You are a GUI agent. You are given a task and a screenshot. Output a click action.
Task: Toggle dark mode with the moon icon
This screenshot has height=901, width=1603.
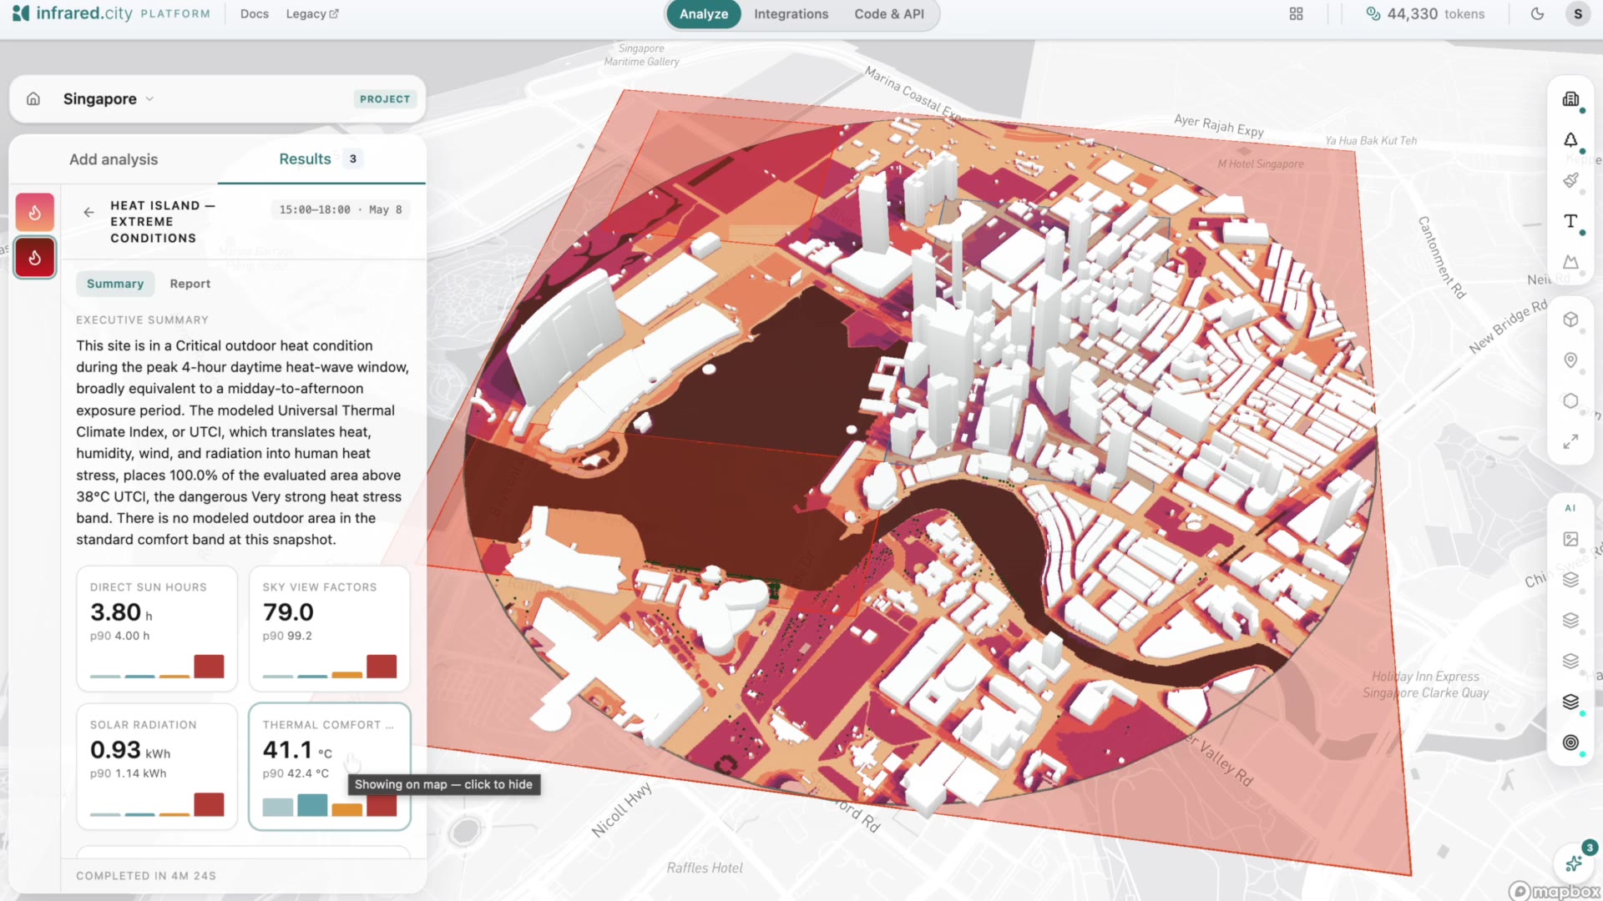point(1537,13)
